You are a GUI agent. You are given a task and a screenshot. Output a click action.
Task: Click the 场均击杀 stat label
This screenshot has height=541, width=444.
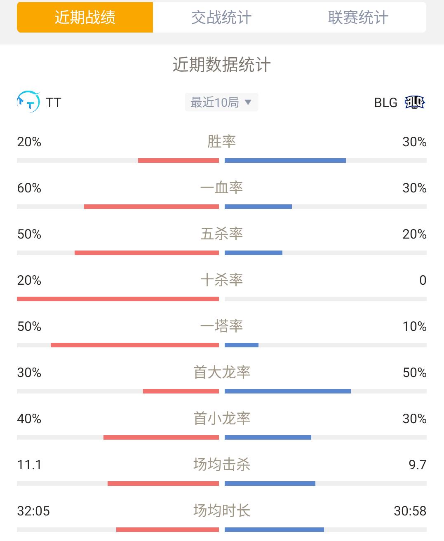click(x=222, y=465)
